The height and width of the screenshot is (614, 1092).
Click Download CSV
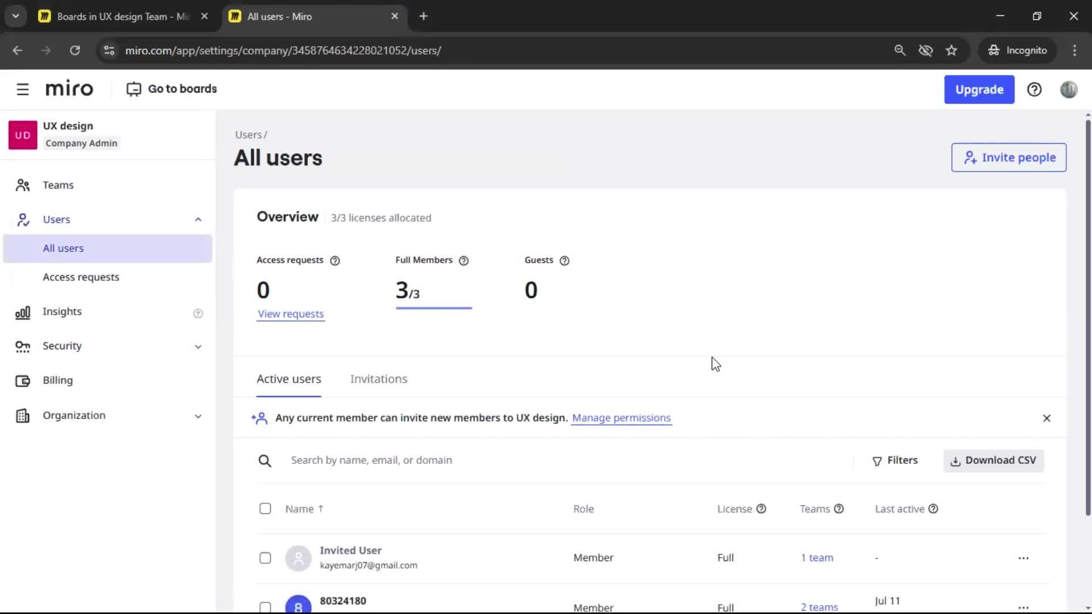coord(994,460)
